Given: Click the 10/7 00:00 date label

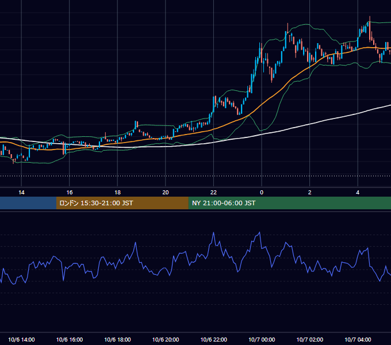Looking at the screenshot, I should (x=262, y=339).
